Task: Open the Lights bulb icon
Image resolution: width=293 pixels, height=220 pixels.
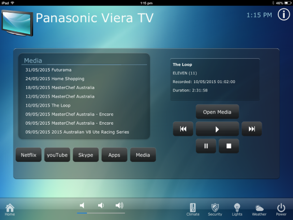Action: pyautogui.click(x=237, y=209)
